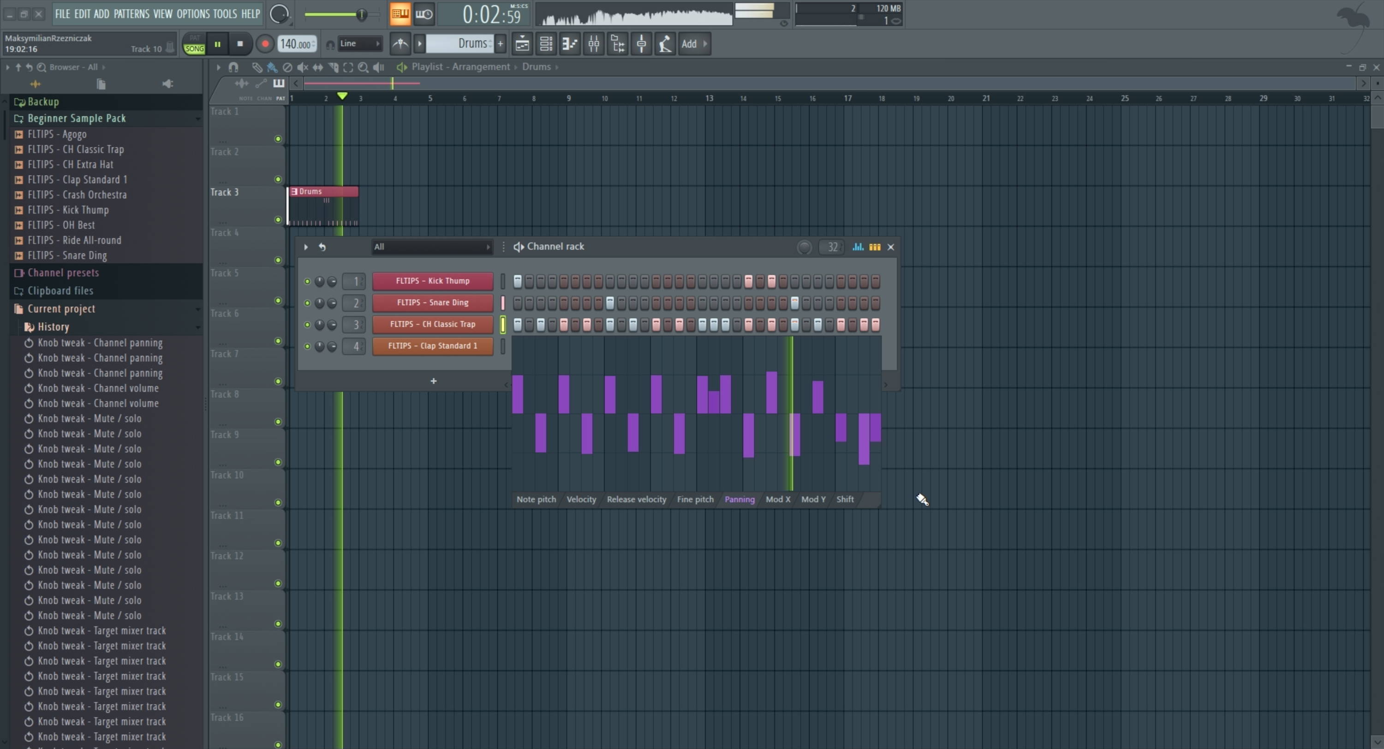Viewport: 1384px width, 749px height.
Task: Click the Browser files tab icon
Action: tap(101, 84)
